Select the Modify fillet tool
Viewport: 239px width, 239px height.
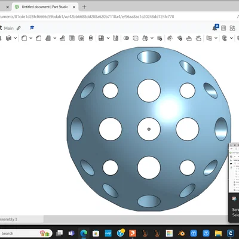tap(170, 38)
